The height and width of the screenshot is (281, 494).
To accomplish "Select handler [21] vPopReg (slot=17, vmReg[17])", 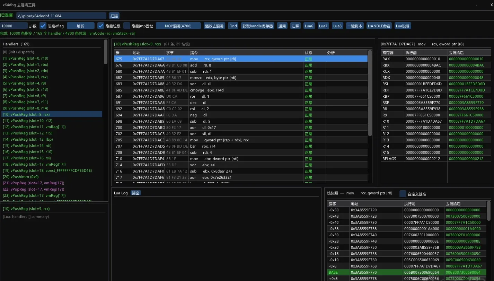I will point(52,183).
